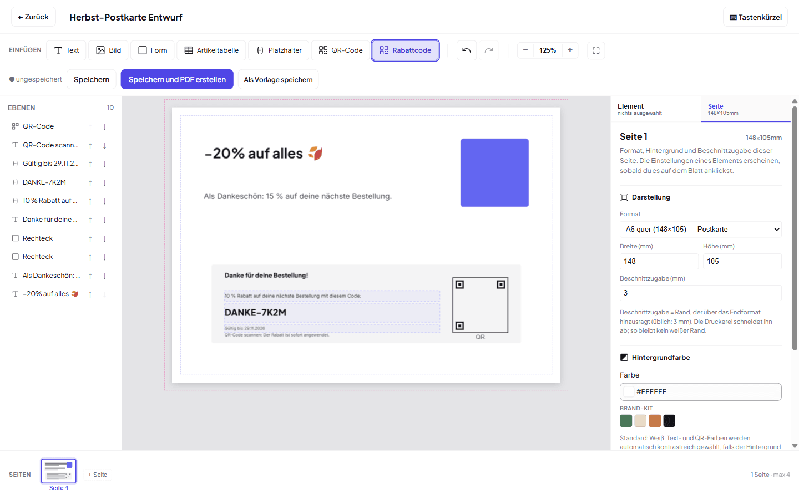Insert a Bild image element
The image size is (799, 499).
point(108,50)
